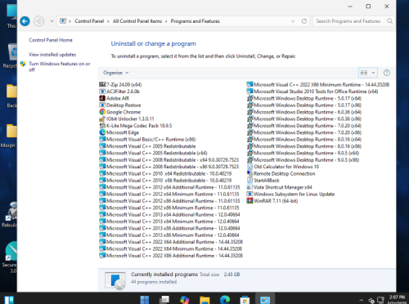The width and height of the screenshot is (409, 304).
Task: Show hidden system tray icons chevron
Action: click(x=362, y=301)
